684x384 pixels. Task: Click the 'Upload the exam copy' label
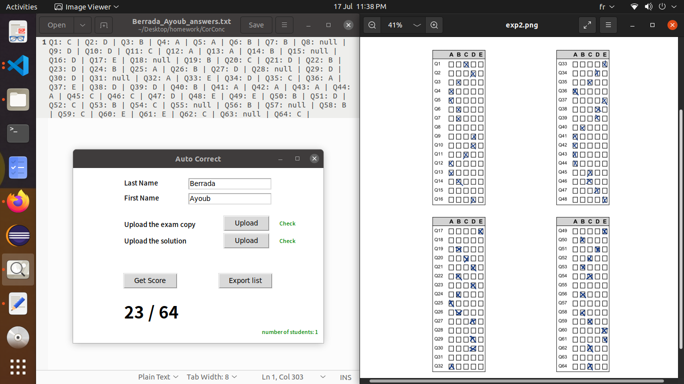point(160,224)
